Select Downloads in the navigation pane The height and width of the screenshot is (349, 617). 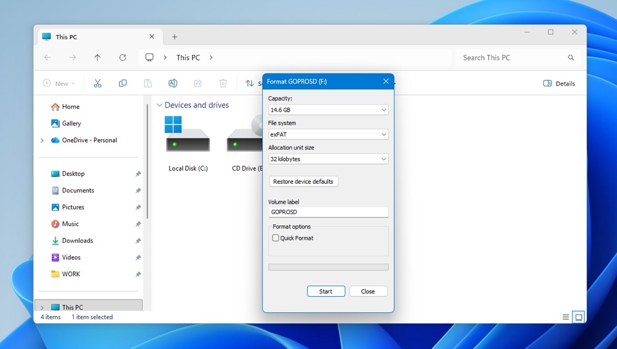pos(78,241)
